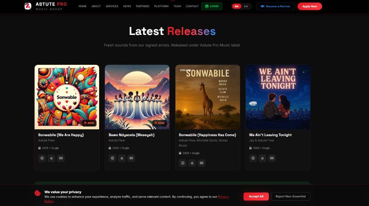
Task: Click the COLLAB badge on giraffe cover
Action: pos(186,70)
